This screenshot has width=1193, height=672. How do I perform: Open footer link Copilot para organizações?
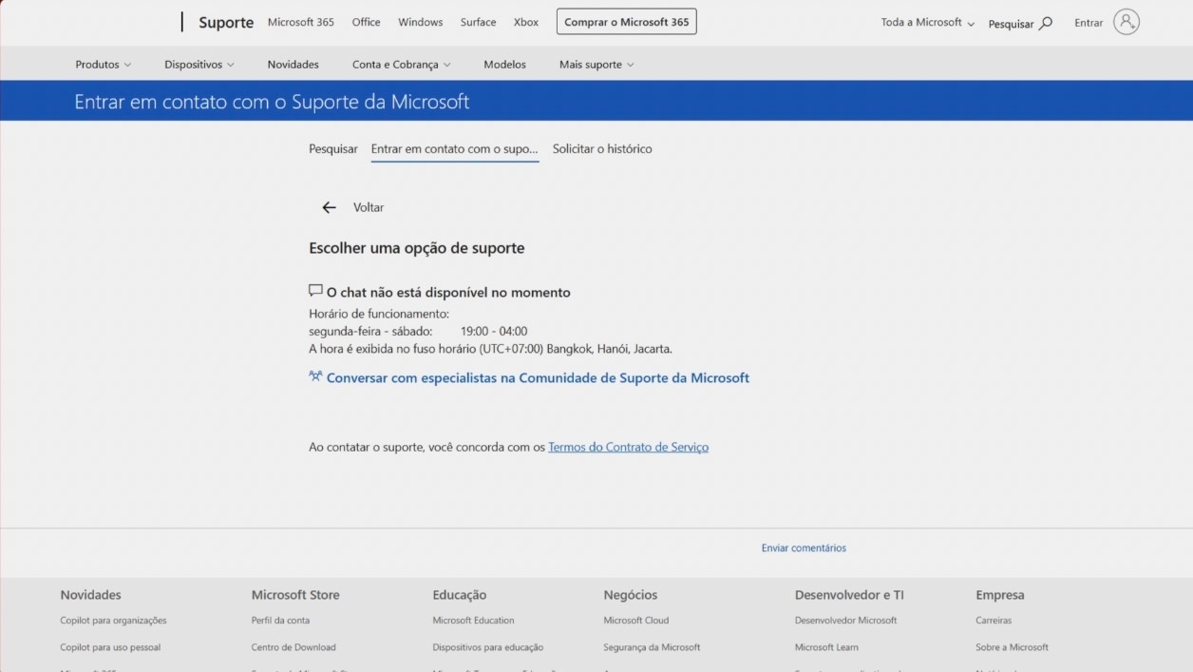[x=113, y=621]
